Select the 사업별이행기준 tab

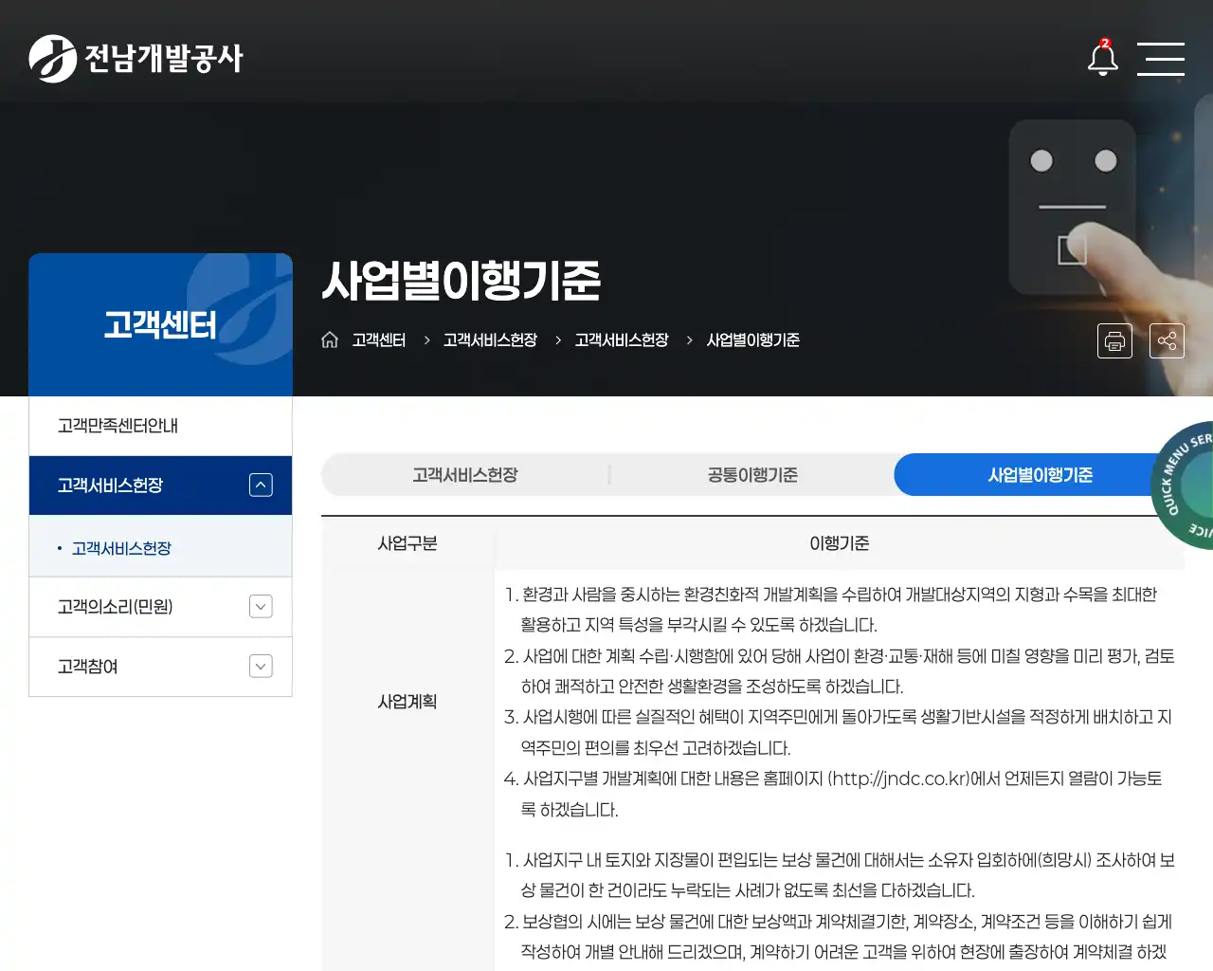(1040, 475)
